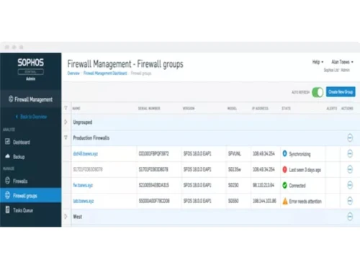Collapse the Production Firewalls group
Screen dimensions: 360x270
pyautogui.click(x=66, y=138)
